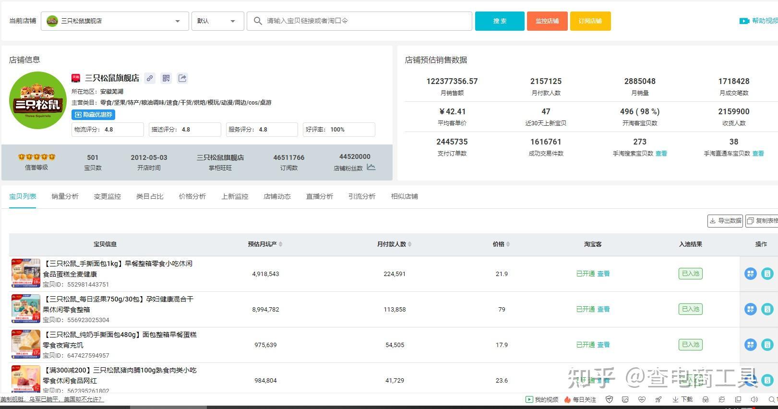Copy the shop link via chain icon
The width and height of the screenshot is (778, 409).
150,78
